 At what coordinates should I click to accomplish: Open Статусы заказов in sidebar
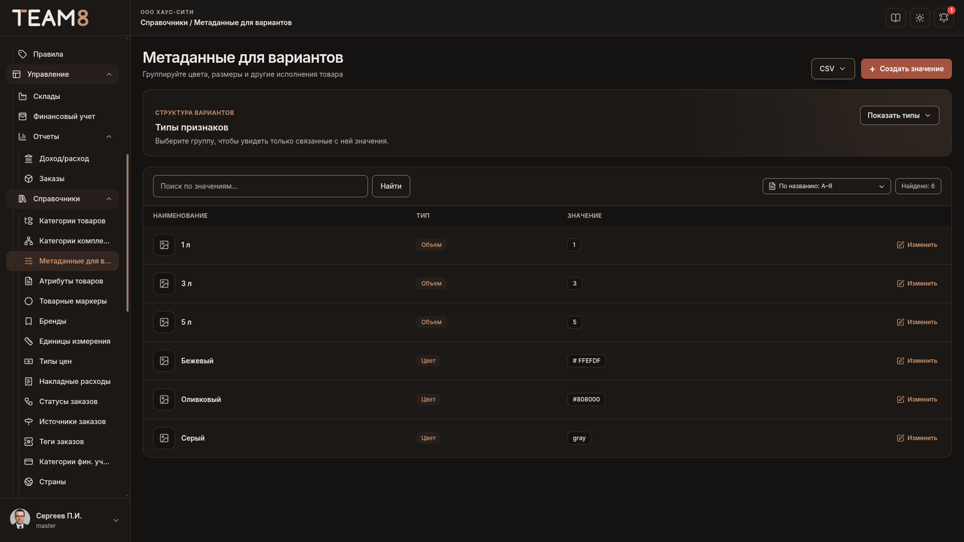69,401
